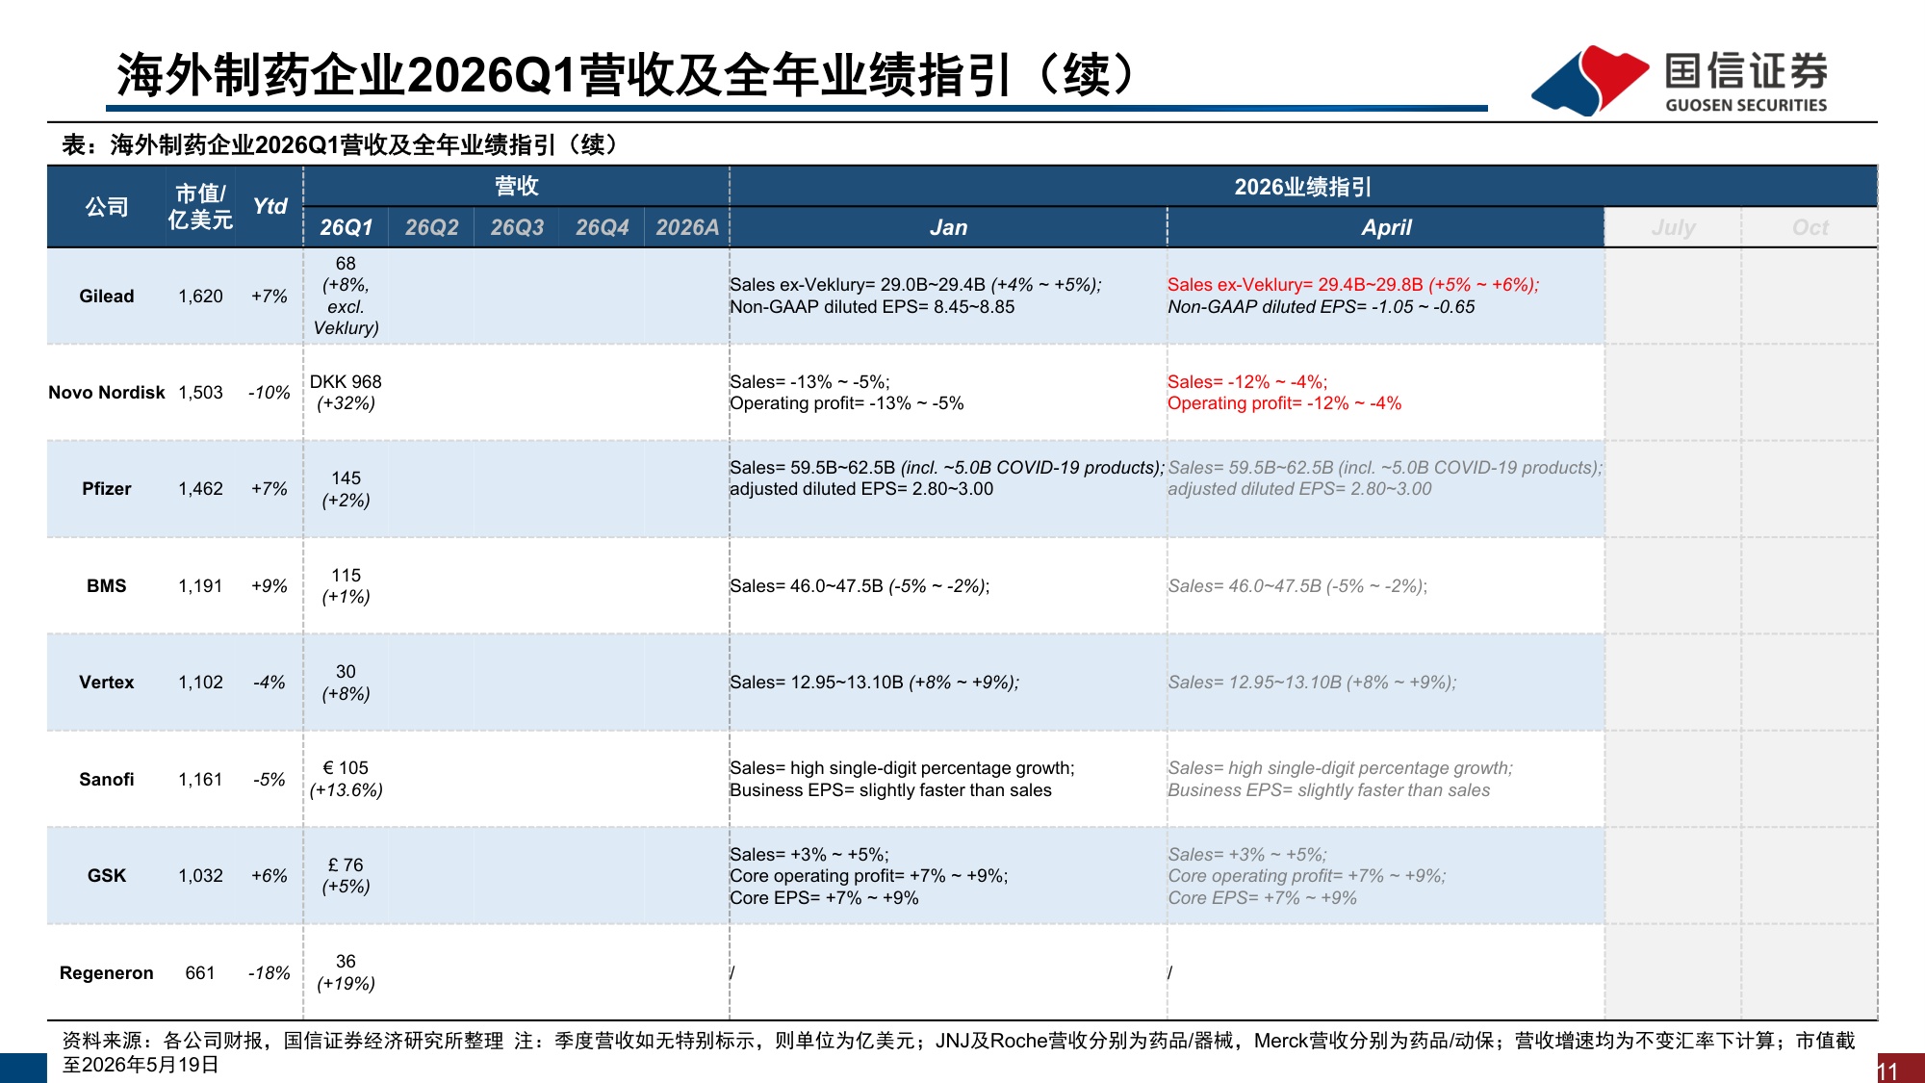Viewport: 1925px width, 1083px height.
Task: Select the BMS company name
Action: click(x=106, y=585)
